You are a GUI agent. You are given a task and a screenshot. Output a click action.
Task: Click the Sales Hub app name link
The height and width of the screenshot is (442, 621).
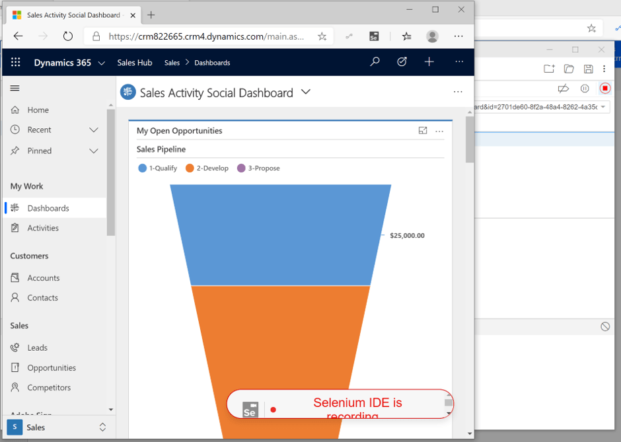point(135,63)
